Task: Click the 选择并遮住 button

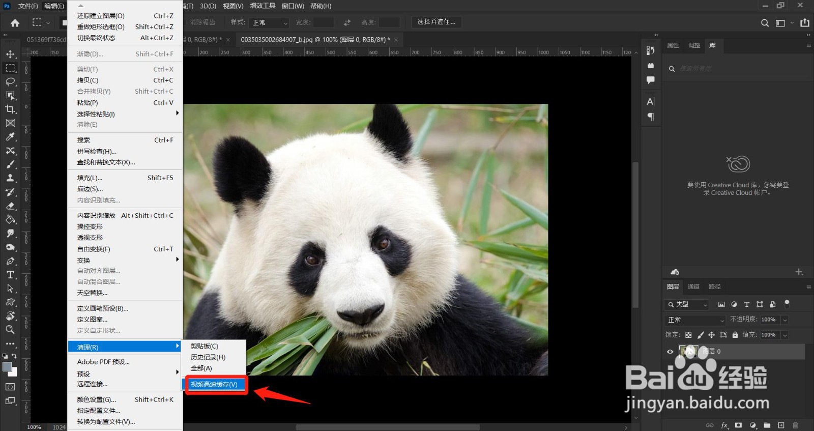Action: click(437, 22)
